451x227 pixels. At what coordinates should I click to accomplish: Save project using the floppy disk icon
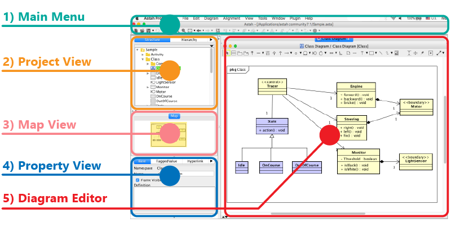click(148, 30)
